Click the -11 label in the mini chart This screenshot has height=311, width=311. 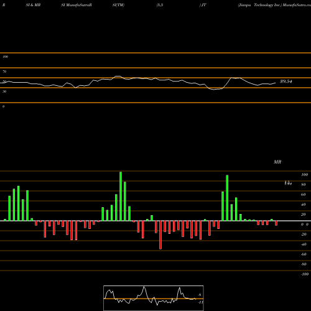coord(200,302)
